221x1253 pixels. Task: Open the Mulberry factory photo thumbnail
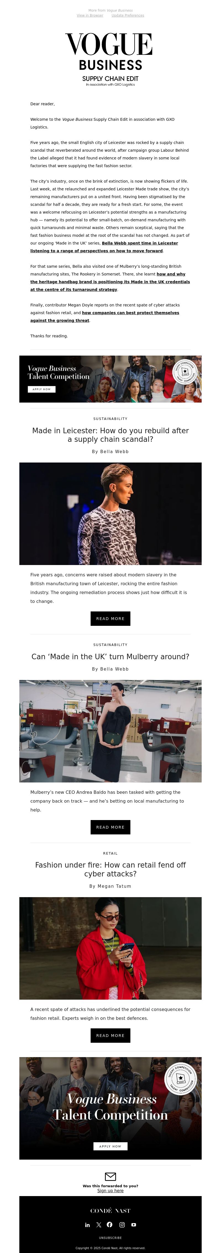coord(110,731)
